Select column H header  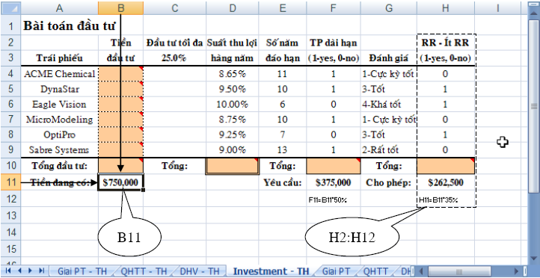pos(446,8)
